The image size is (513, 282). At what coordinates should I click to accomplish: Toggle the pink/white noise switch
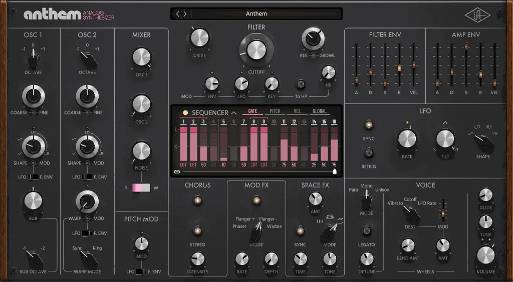coord(141,187)
